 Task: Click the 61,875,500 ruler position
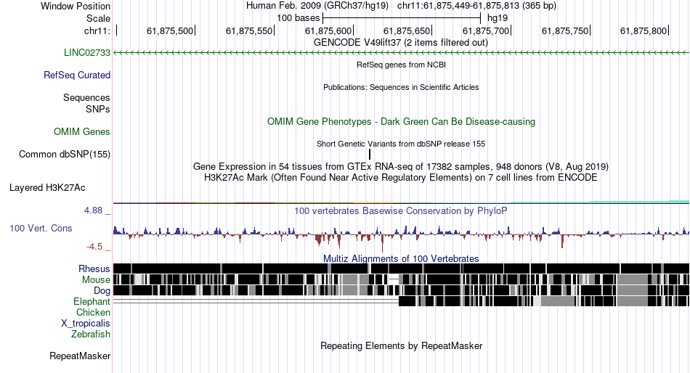[x=170, y=30]
